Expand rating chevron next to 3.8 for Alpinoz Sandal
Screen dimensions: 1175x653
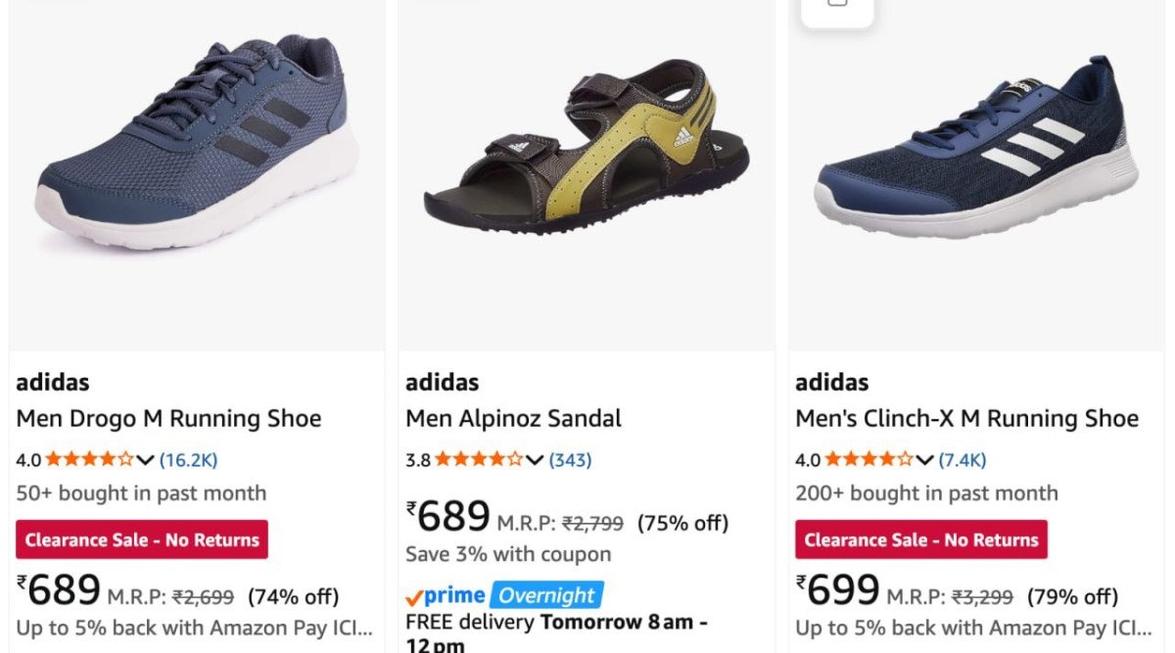(535, 460)
